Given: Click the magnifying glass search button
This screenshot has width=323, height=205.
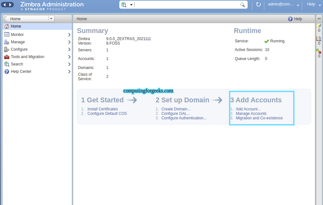Looking at the screenshot, I should coord(242,5).
